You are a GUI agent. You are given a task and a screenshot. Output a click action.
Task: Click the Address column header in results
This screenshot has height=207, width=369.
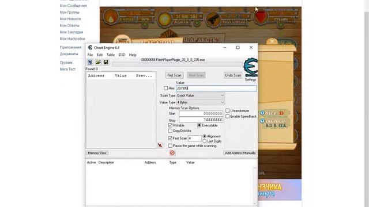pyautogui.click(x=96, y=76)
